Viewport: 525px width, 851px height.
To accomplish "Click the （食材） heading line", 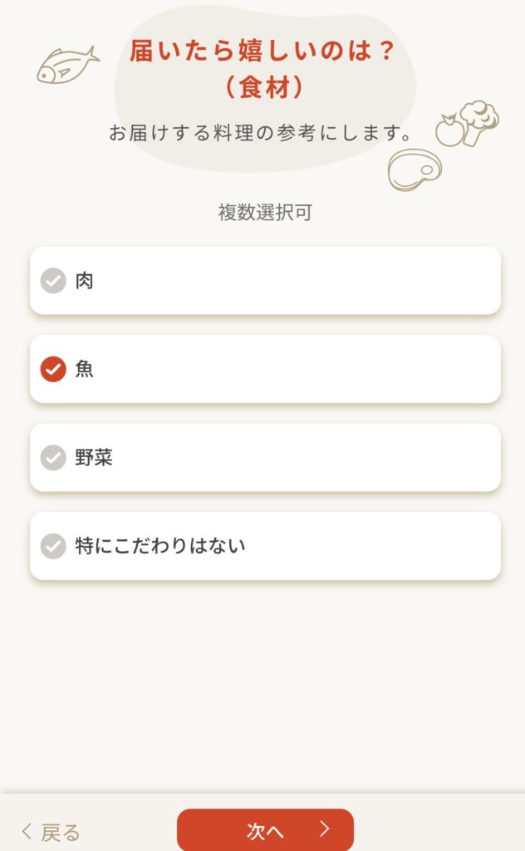I will [263, 87].
